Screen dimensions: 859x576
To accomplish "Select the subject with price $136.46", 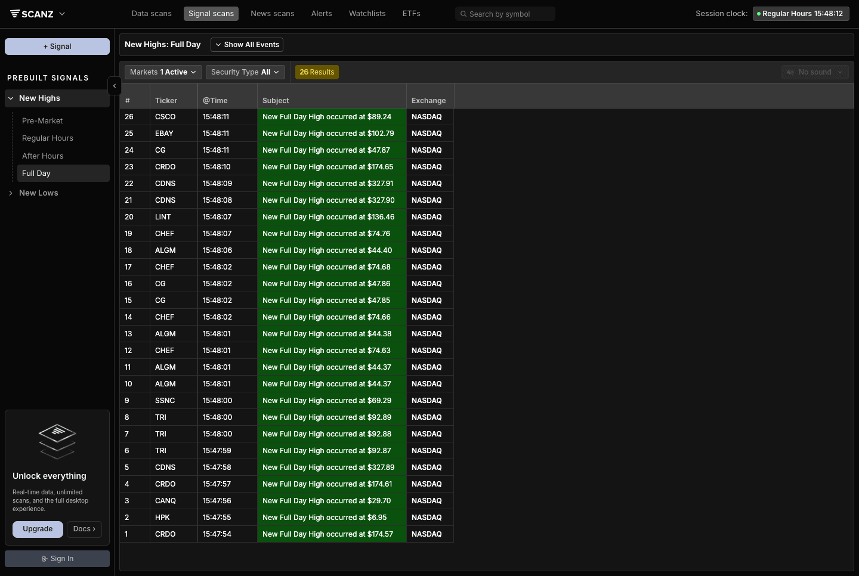I will click(x=332, y=217).
